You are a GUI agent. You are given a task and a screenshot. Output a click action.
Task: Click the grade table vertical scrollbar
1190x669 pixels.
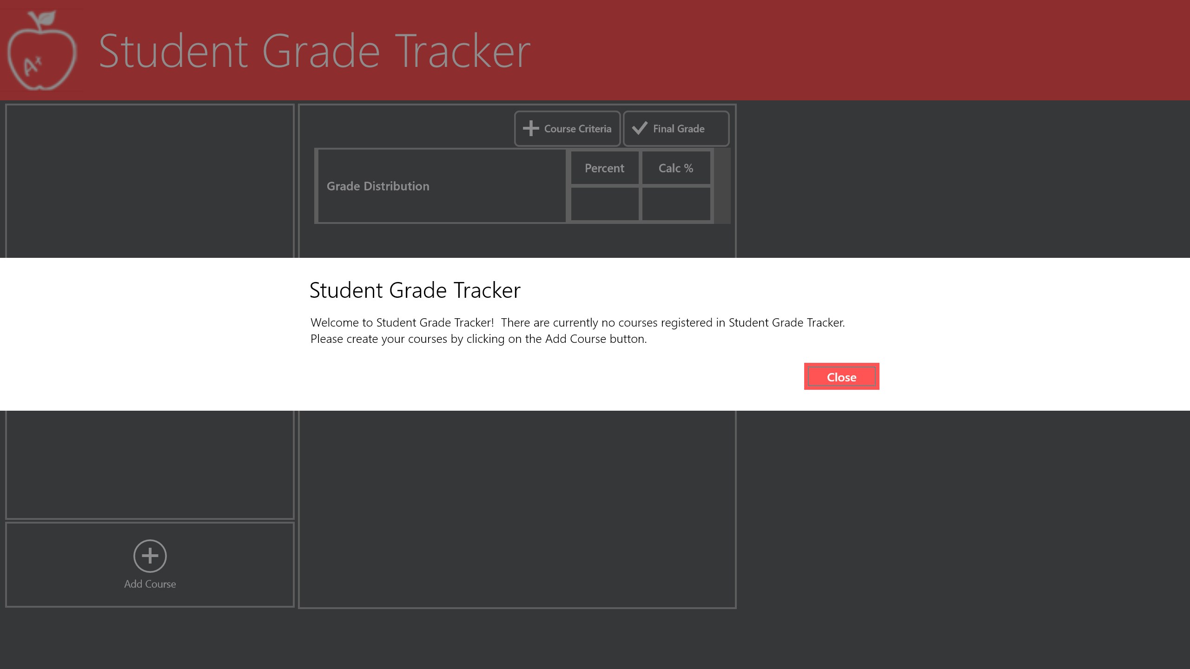click(722, 186)
